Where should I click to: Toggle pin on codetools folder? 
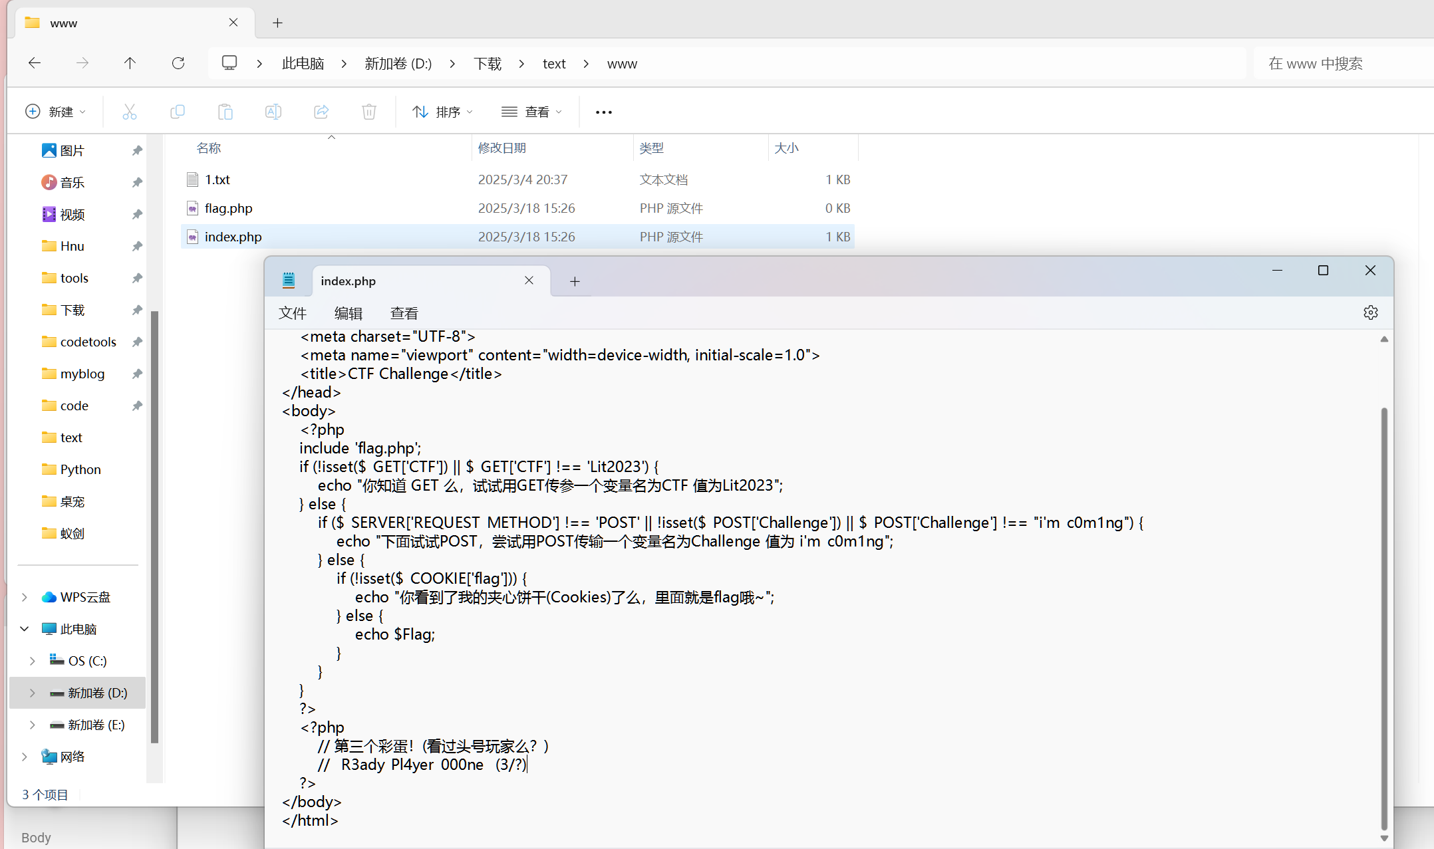pos(137,342)
